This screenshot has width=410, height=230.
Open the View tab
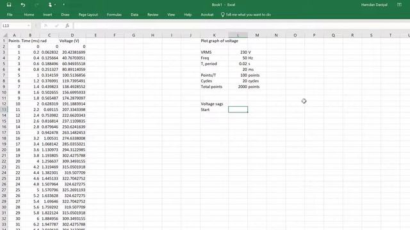click(x=171, y=15)
